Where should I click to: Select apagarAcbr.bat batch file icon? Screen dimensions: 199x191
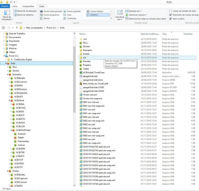click(81, 76)
